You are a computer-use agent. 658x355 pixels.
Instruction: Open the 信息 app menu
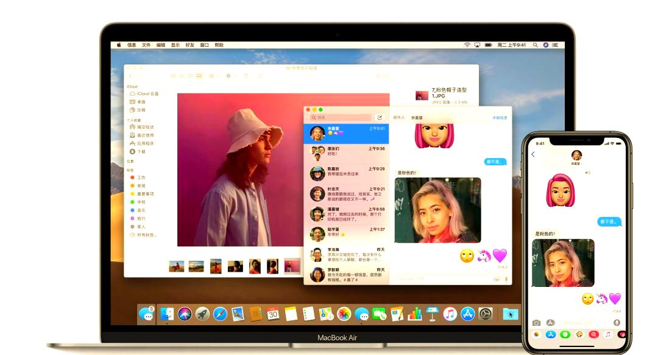click(x=132, y=45)
